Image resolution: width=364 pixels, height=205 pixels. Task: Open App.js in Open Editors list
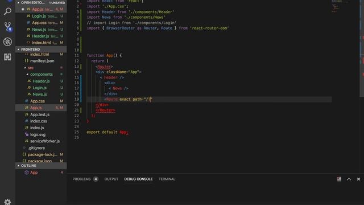click(41, 9)
